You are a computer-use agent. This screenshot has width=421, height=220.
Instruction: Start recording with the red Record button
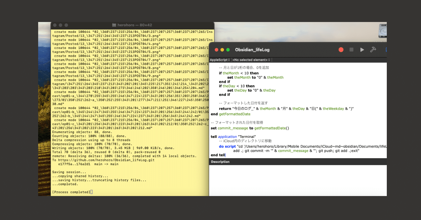[341, 50]
